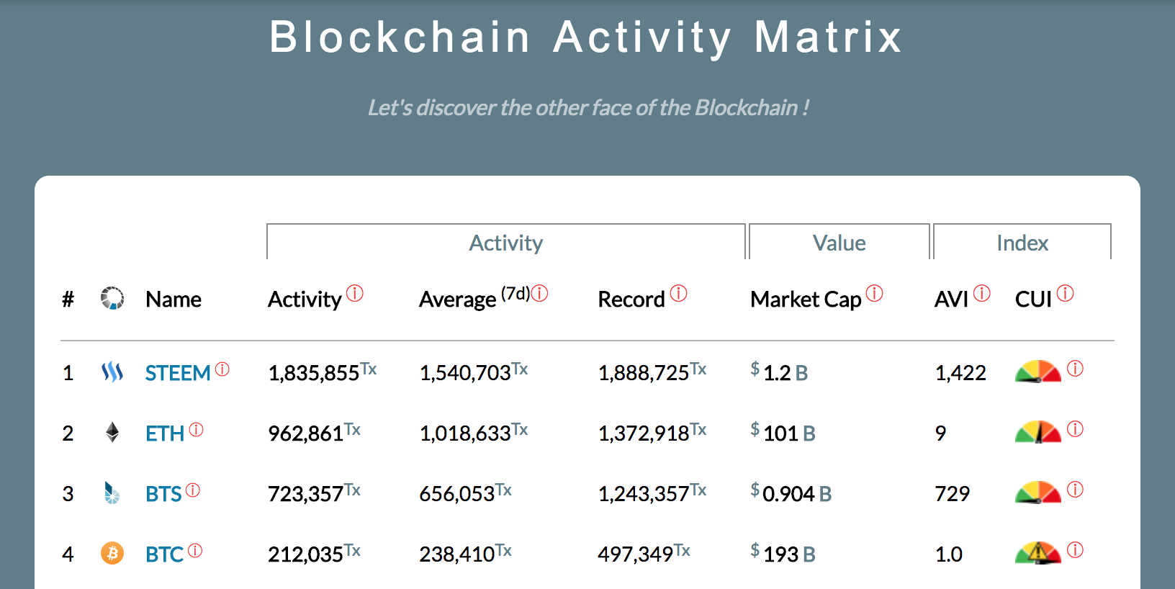
Task: Click the info icon next to AVI header
Action: tap(982, 293)
